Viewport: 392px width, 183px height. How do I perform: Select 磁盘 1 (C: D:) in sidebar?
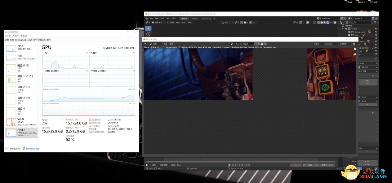point(21,79)
